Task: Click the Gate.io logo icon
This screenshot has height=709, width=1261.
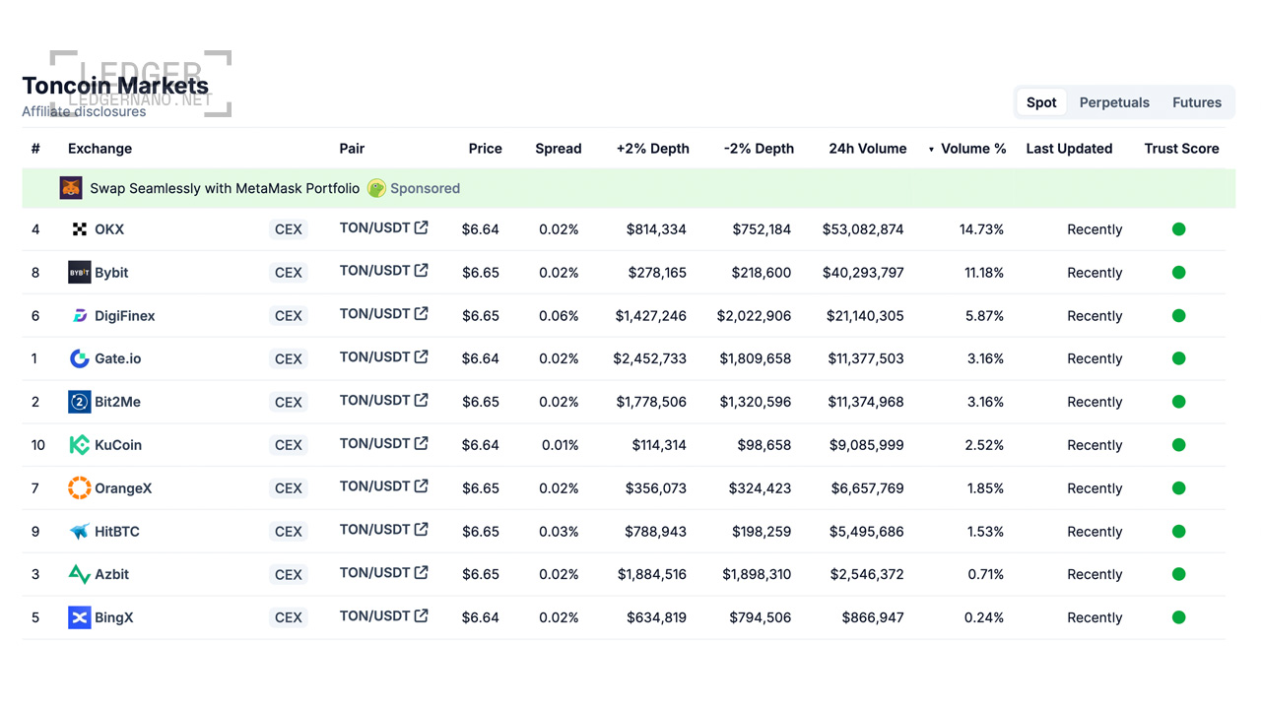Action: point(80,358)
